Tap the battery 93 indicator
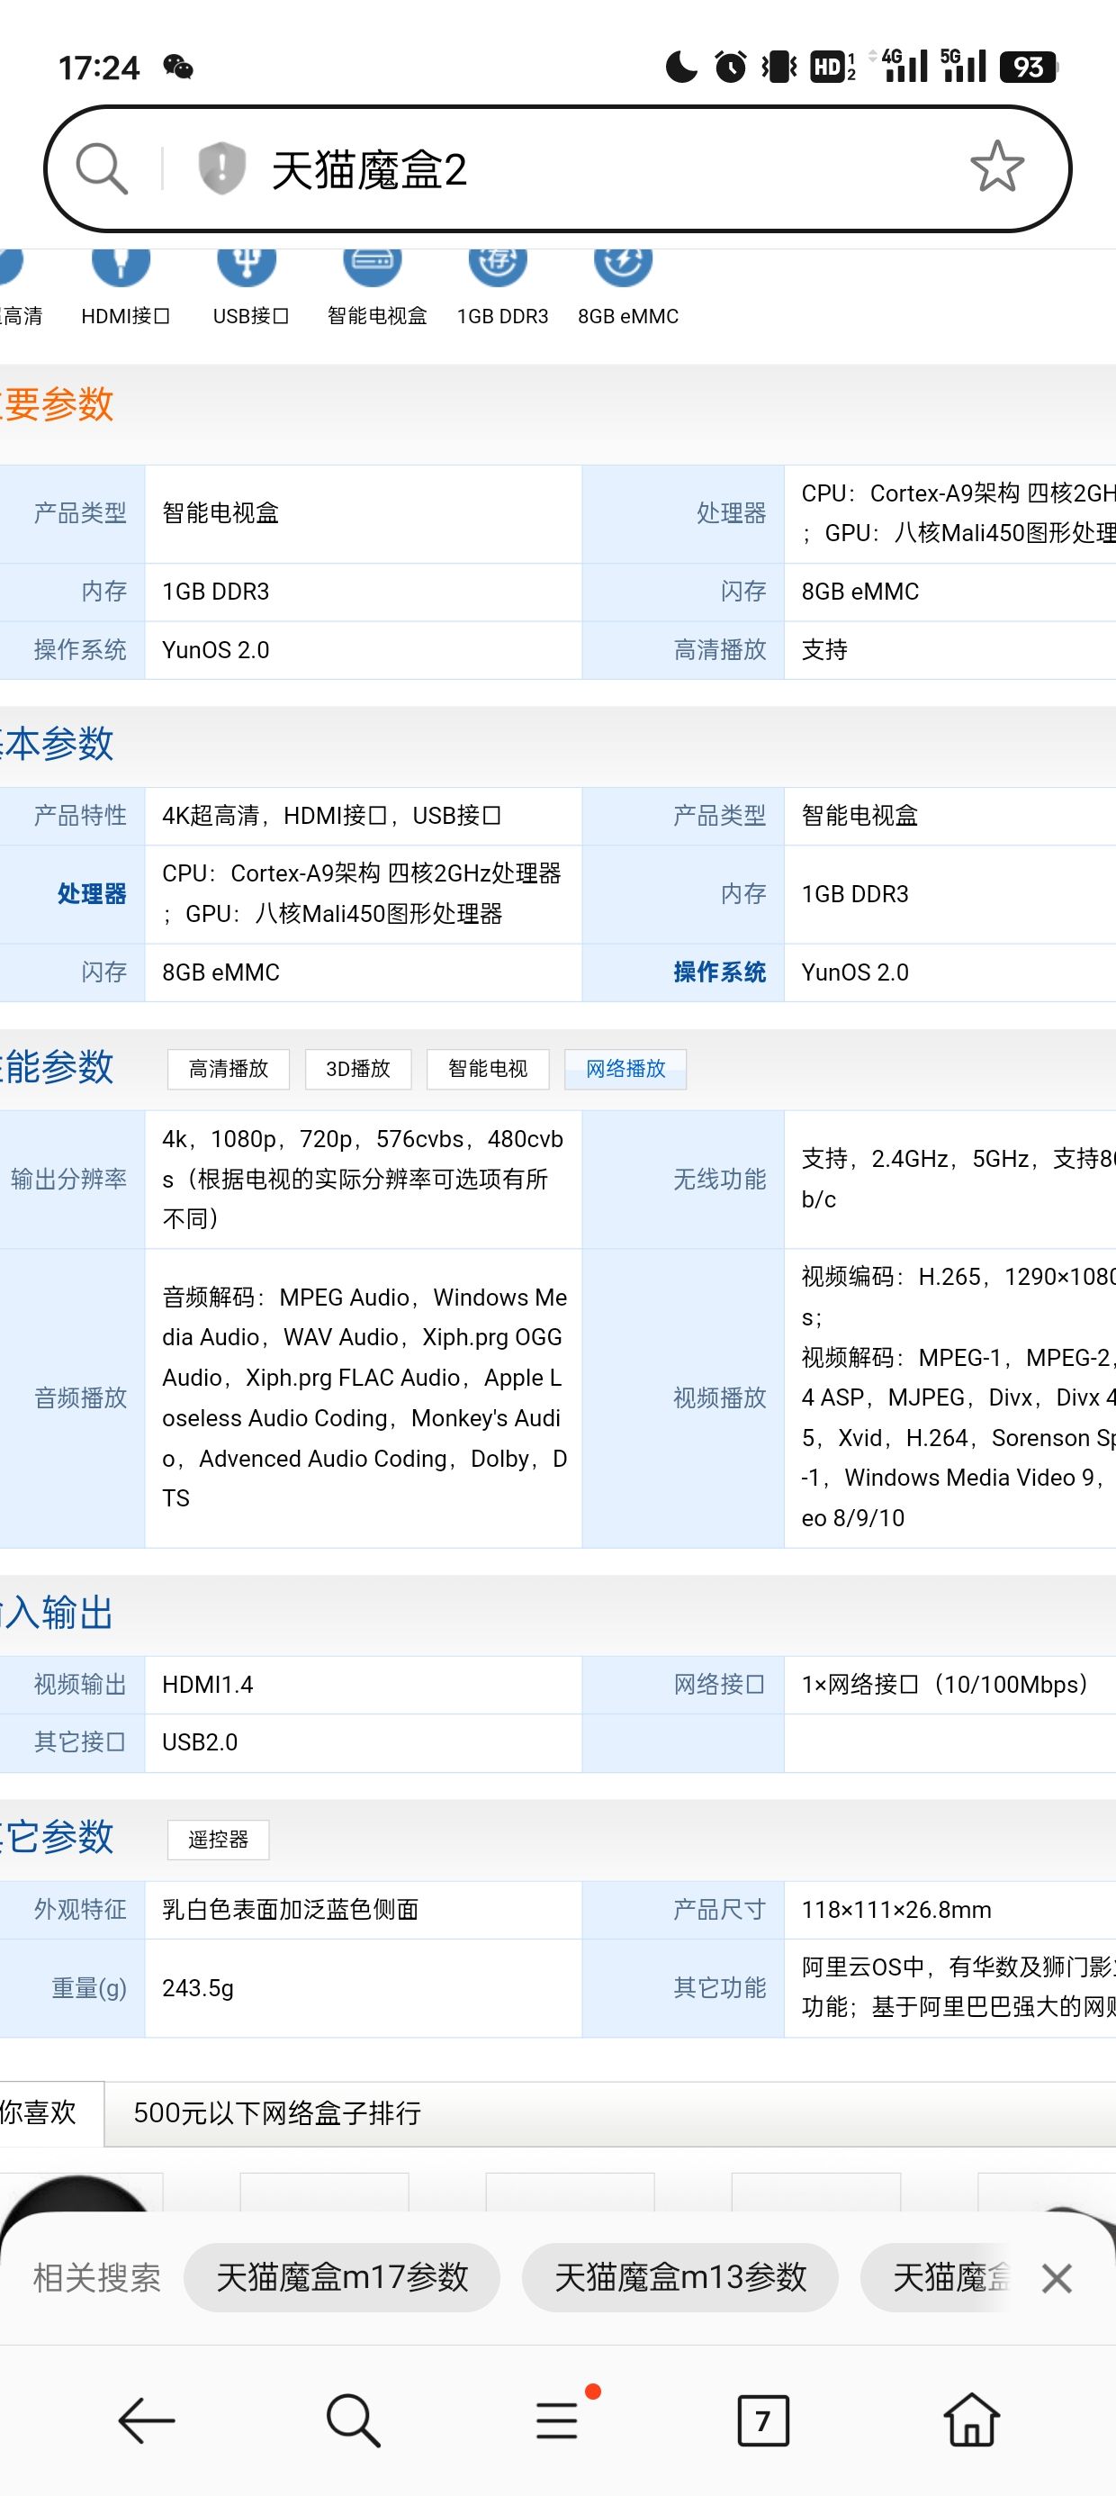 point(1029,67)
